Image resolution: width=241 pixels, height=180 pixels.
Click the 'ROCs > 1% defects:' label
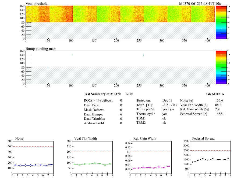[x=98, y=100]
